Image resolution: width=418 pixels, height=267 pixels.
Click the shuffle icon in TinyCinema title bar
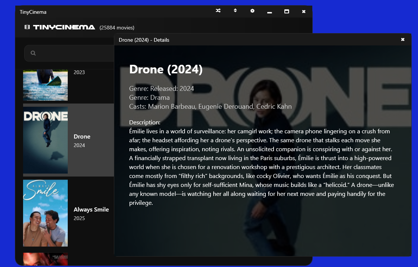(x=218, y=11)
